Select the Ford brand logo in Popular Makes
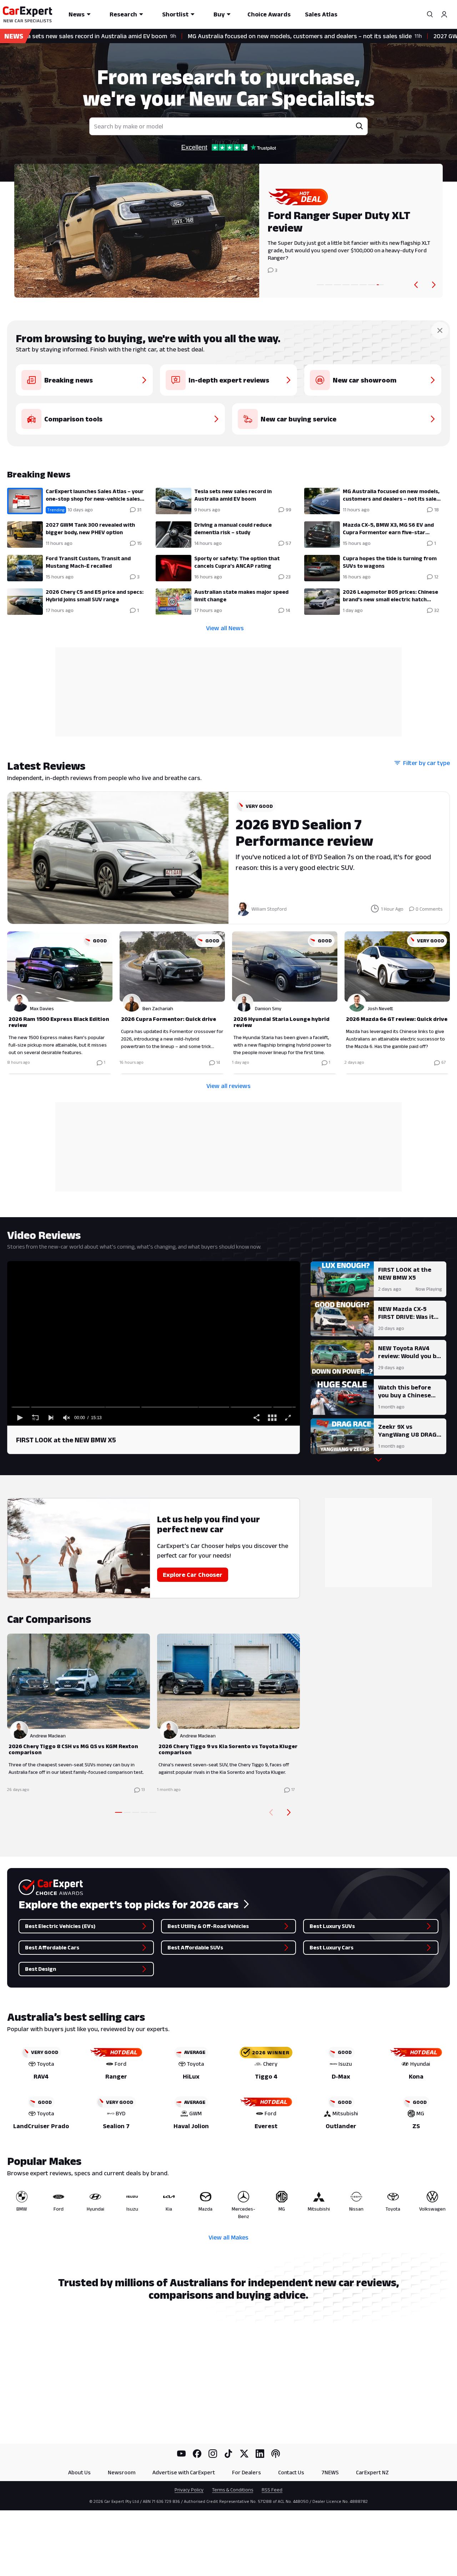The width and height of the screenshot is (457, 2576). [x=58, y=2197]
